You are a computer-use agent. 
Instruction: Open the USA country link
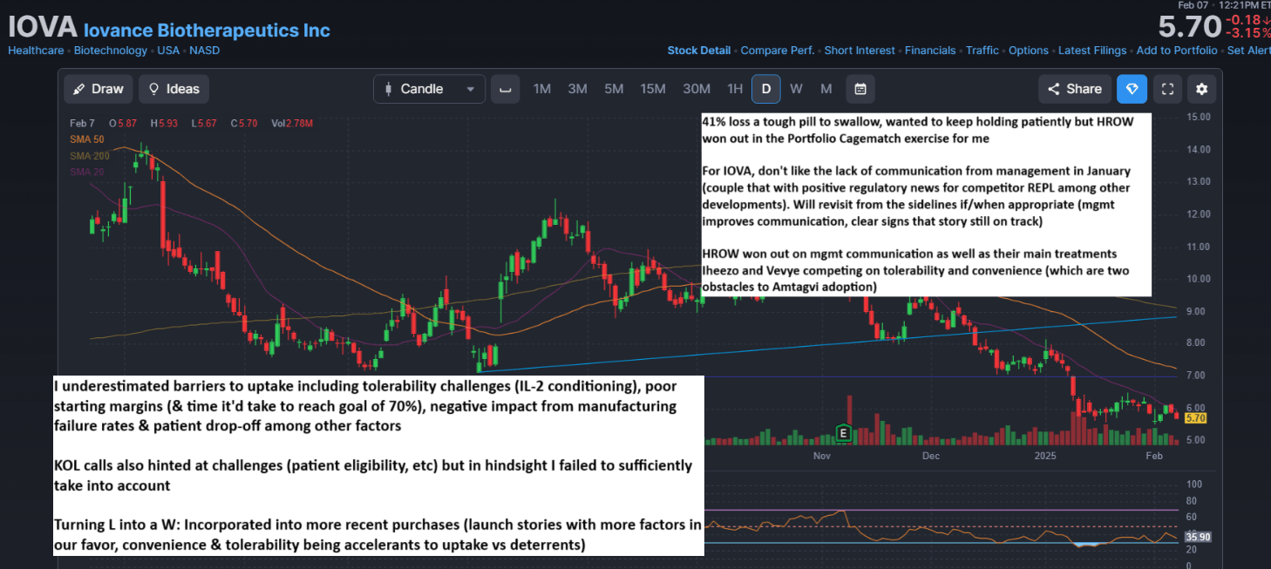coord(168,51)
